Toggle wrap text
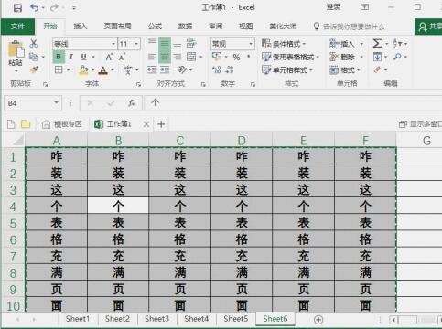Image resolution: width=442 pixels, height=329 pixels. 191,44
